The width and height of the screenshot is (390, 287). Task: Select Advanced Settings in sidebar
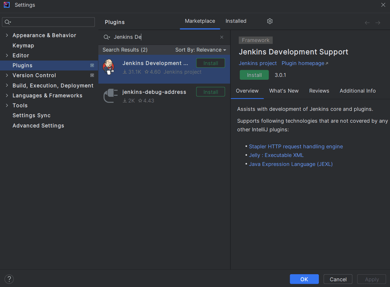point(38,126)
